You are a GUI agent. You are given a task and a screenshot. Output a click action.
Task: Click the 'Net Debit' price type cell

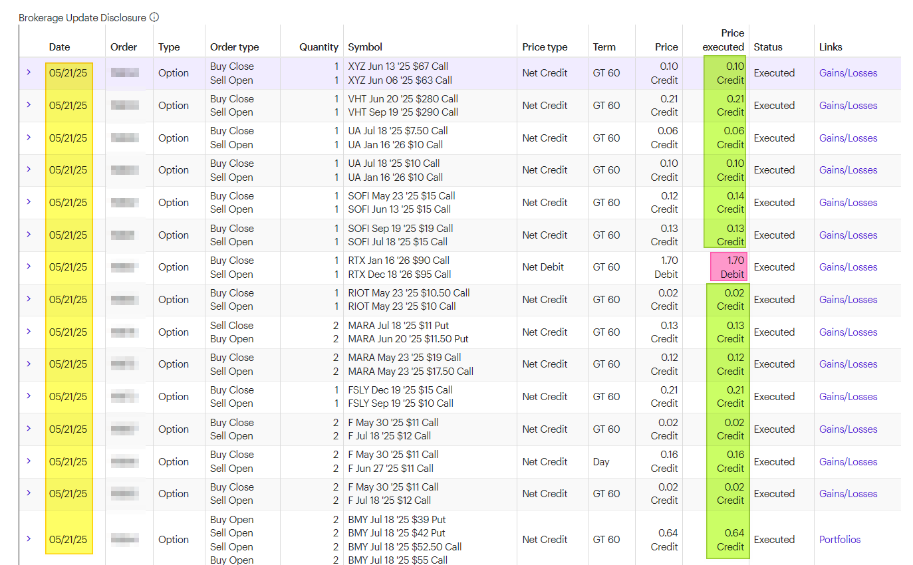[543, 267]
